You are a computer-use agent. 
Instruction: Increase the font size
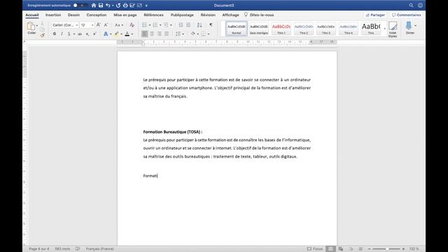98,25
